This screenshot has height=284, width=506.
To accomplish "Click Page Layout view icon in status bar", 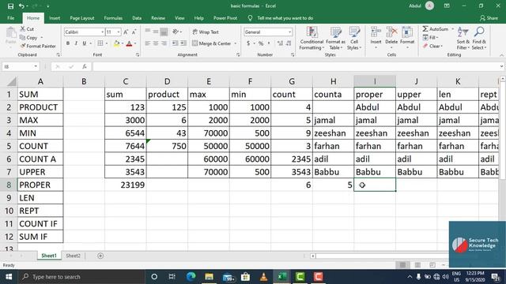I will pos(417,265).
